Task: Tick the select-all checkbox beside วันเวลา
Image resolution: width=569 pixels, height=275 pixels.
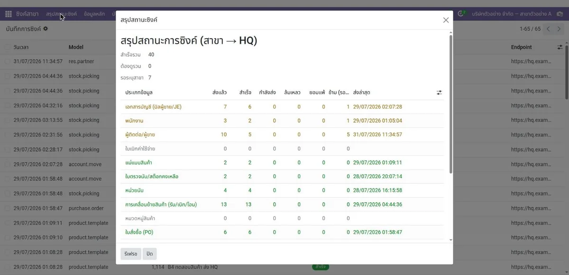Action: point(8,47)
